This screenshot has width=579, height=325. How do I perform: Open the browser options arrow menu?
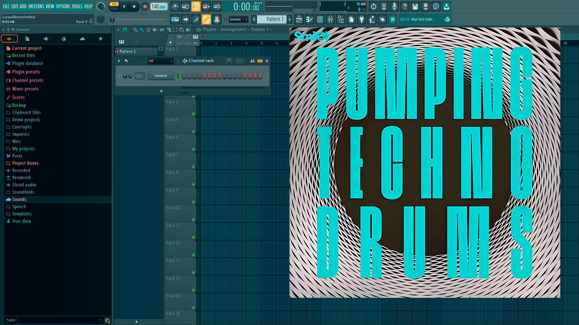click(3, 30)
